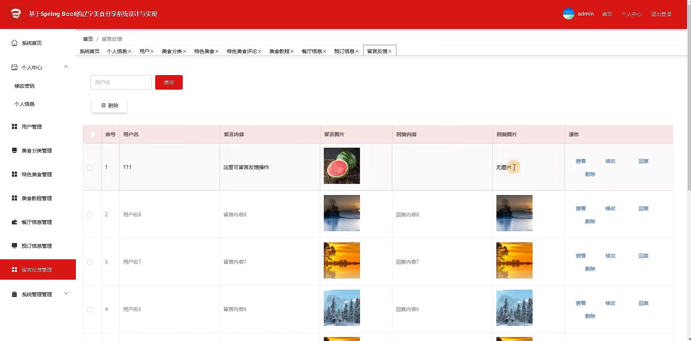Viewport: 691px width, 341px height.
Task: Click the 用户管理 grid icon in sidebar
Action: tap(14, 126)
